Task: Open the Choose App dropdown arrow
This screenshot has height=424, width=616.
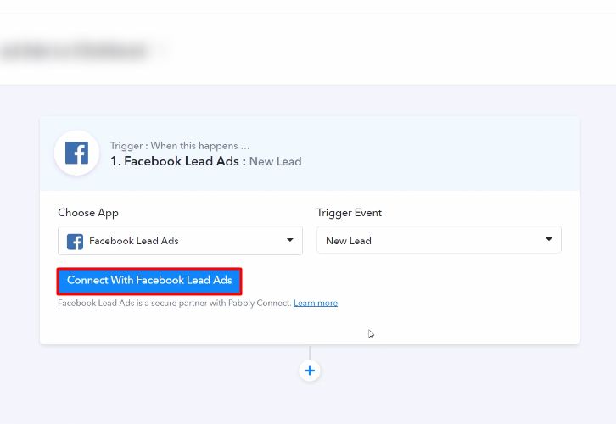Action: point(290,240)
